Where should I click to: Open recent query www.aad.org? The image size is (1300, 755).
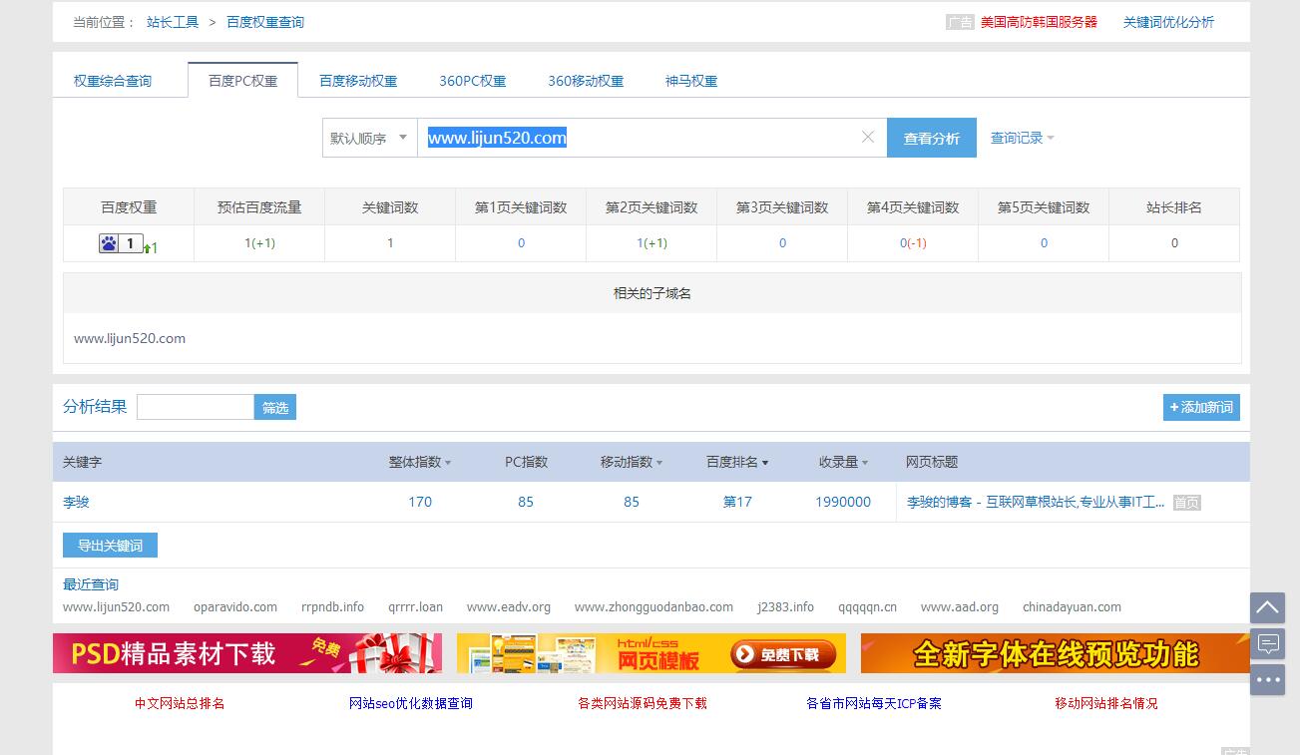(960, 606)
